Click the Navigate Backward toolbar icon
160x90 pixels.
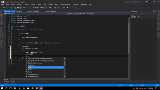[x=4, y=8]
